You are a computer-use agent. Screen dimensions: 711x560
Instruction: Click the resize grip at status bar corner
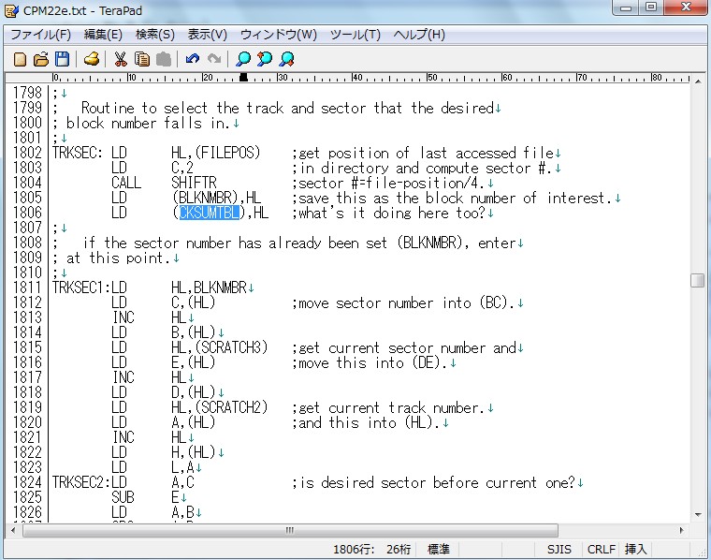(702, 552)
